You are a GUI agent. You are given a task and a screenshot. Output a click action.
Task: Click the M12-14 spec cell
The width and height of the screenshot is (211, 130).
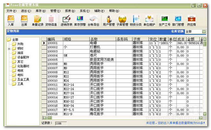pyautogui.click(x=76, y=85)
